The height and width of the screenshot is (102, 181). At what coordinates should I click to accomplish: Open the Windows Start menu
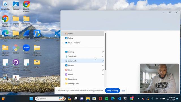coord(31,99)
